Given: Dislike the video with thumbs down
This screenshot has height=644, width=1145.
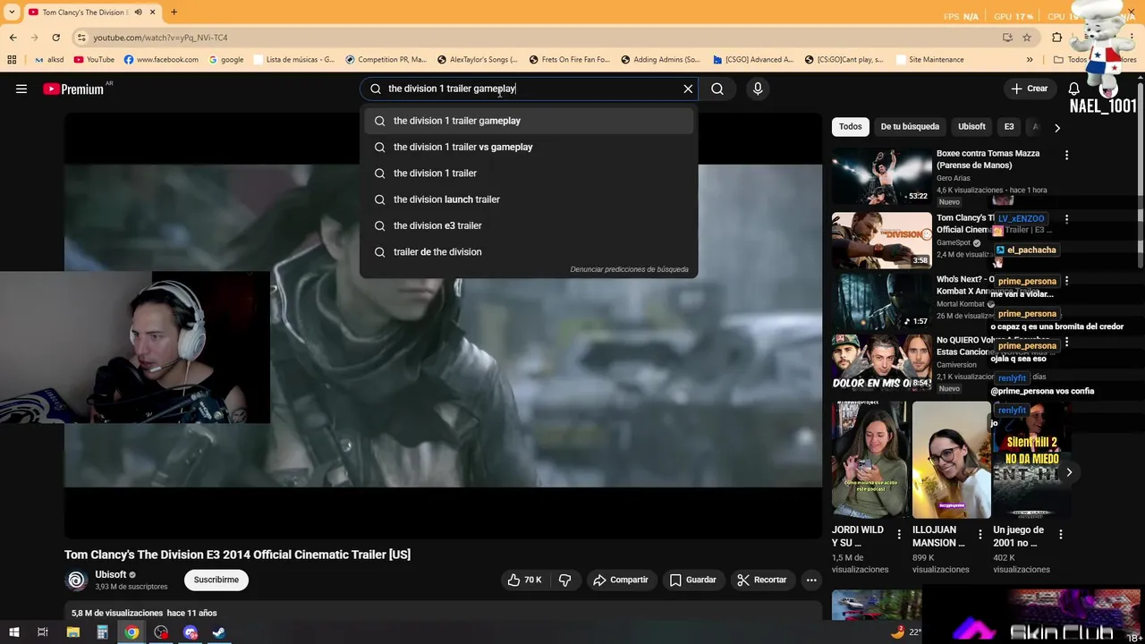Looking at the screenshot, I should click(x=565, y=580).
